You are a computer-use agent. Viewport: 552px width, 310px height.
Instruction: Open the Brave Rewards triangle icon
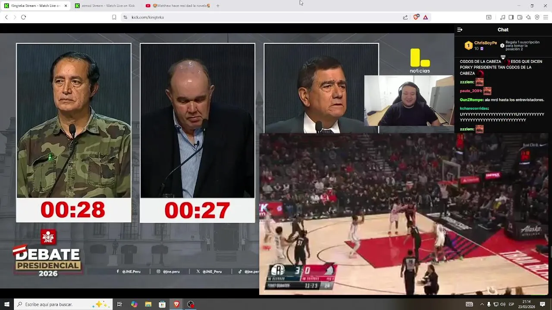(x=425, y=17)
